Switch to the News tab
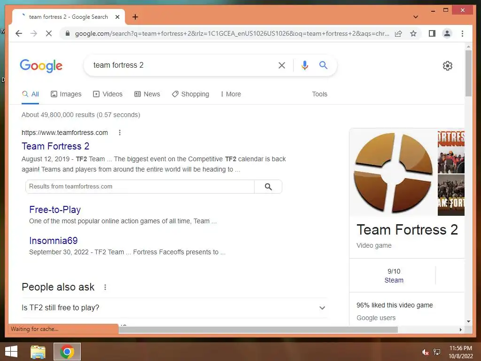481x361 pixels. (x=147, y=94)
